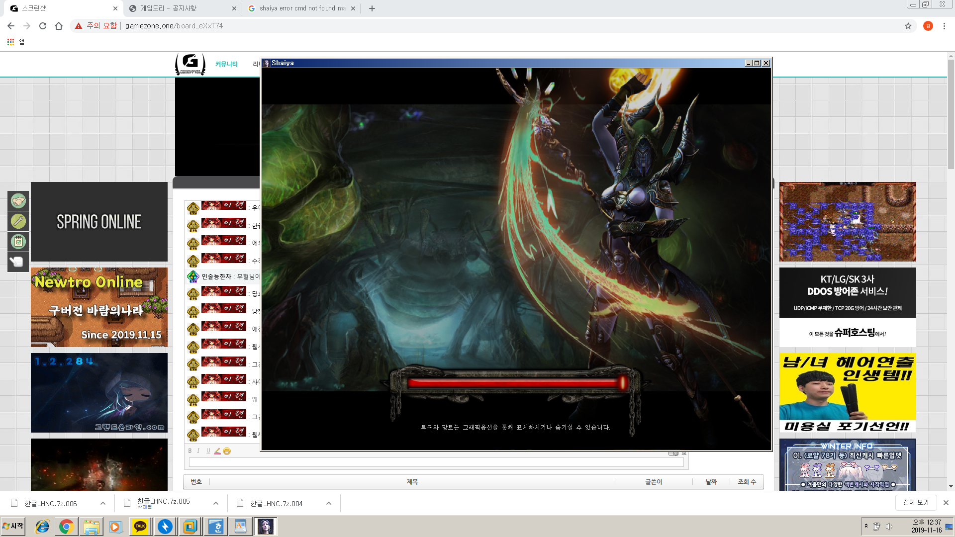This screenshot has height=537, width=955.
Task: Toggle bold in chat formatting bar
Action: point(190,451)
